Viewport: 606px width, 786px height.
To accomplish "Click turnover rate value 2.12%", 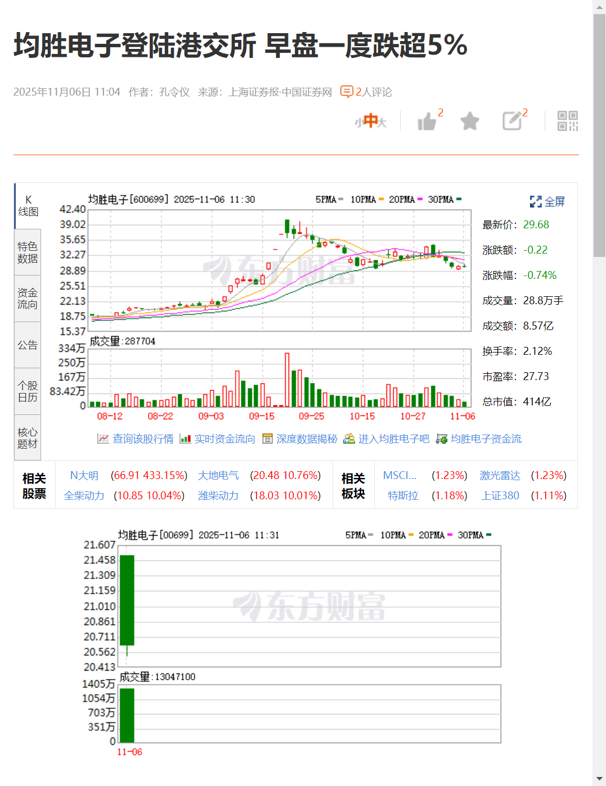I will click(x=538, y=351).
